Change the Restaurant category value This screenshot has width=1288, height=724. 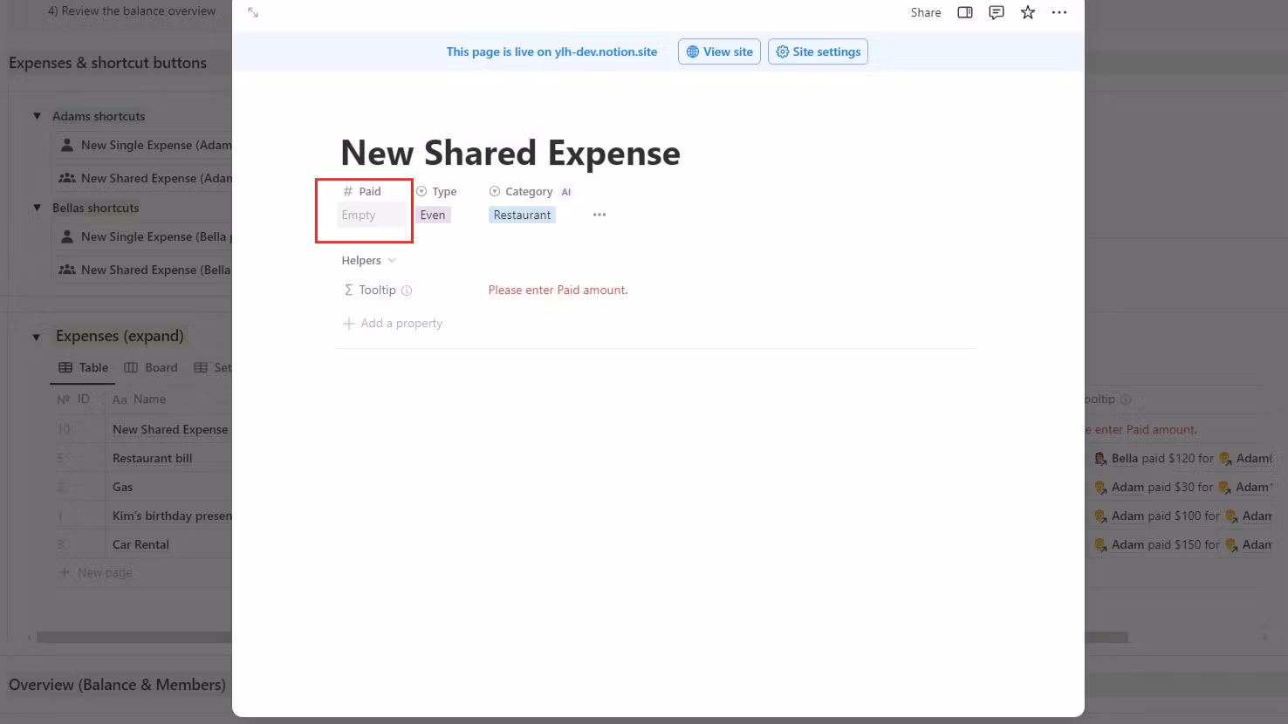coord(522,215)
